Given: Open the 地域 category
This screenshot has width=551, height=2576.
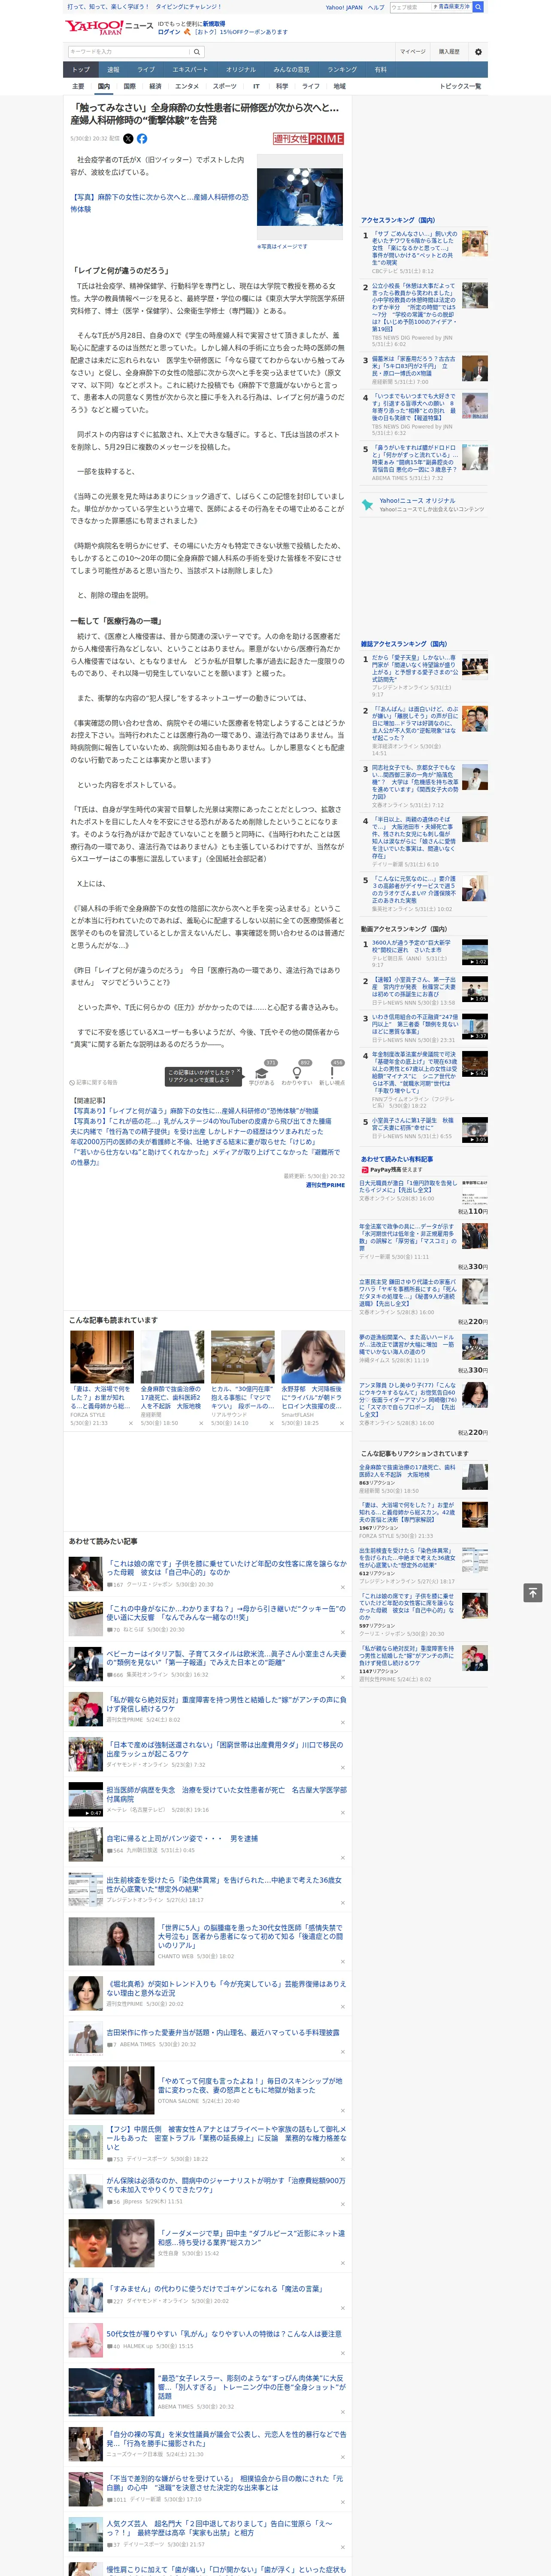Looking at the screenshot, I should coord(339,86).
